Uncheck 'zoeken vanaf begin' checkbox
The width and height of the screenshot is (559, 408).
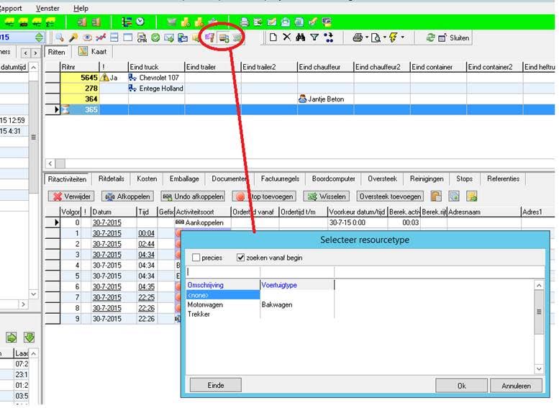(x=241, y=258)
